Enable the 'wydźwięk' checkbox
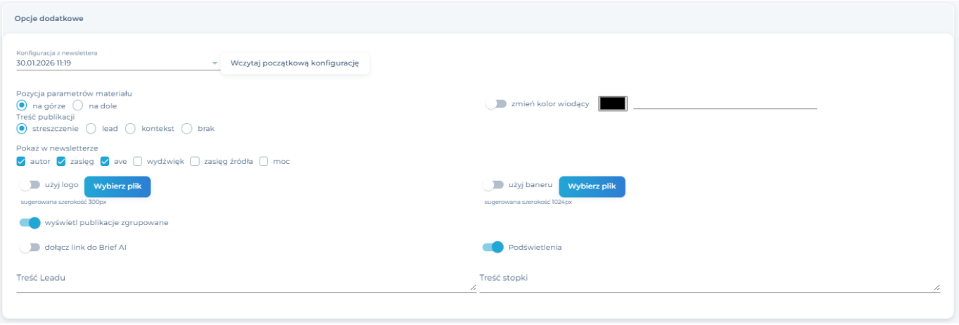959x325 pixels. (x=138, y=161)
